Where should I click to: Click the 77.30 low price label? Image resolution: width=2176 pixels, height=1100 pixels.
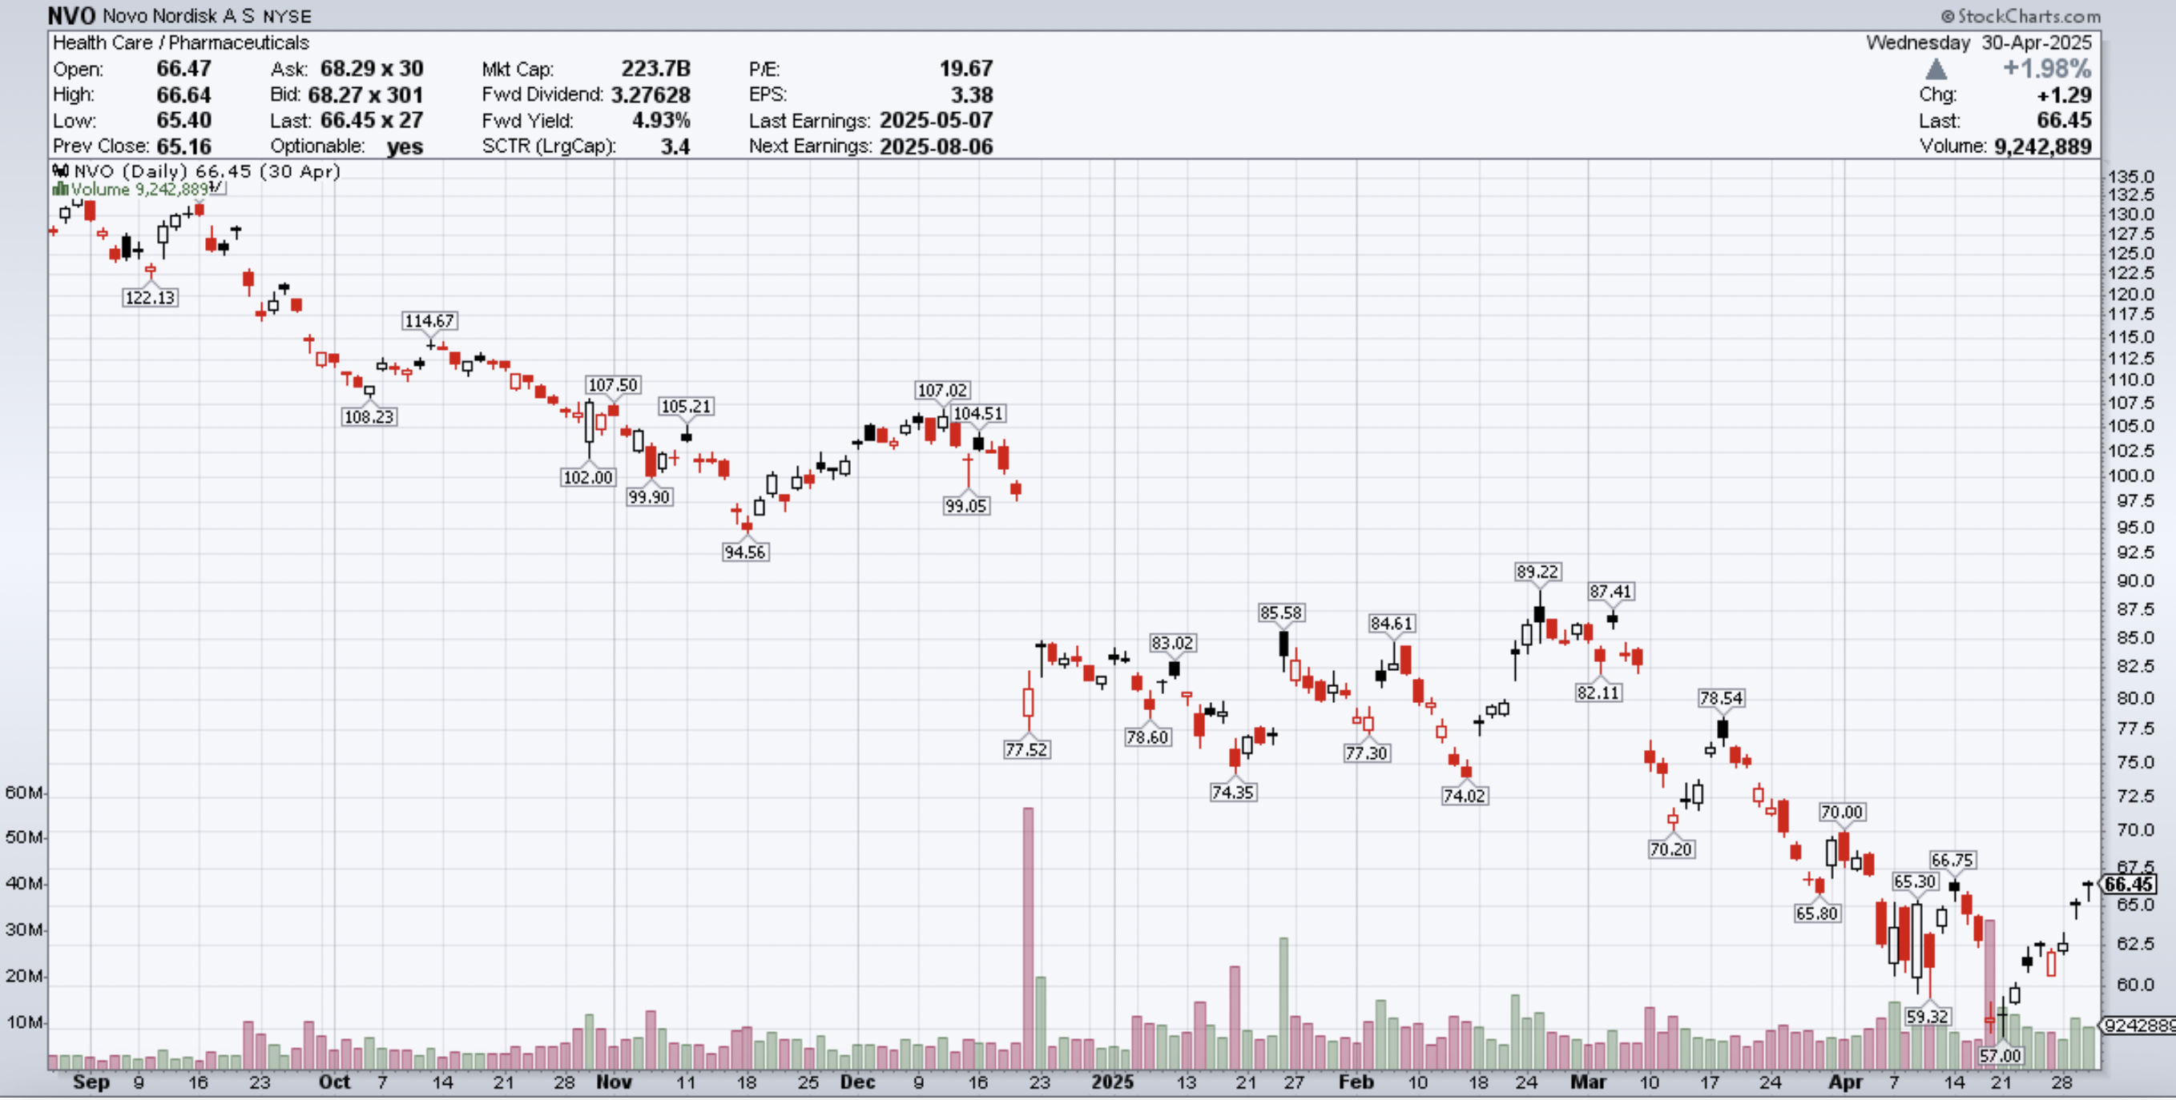[x=1366, y=753]
